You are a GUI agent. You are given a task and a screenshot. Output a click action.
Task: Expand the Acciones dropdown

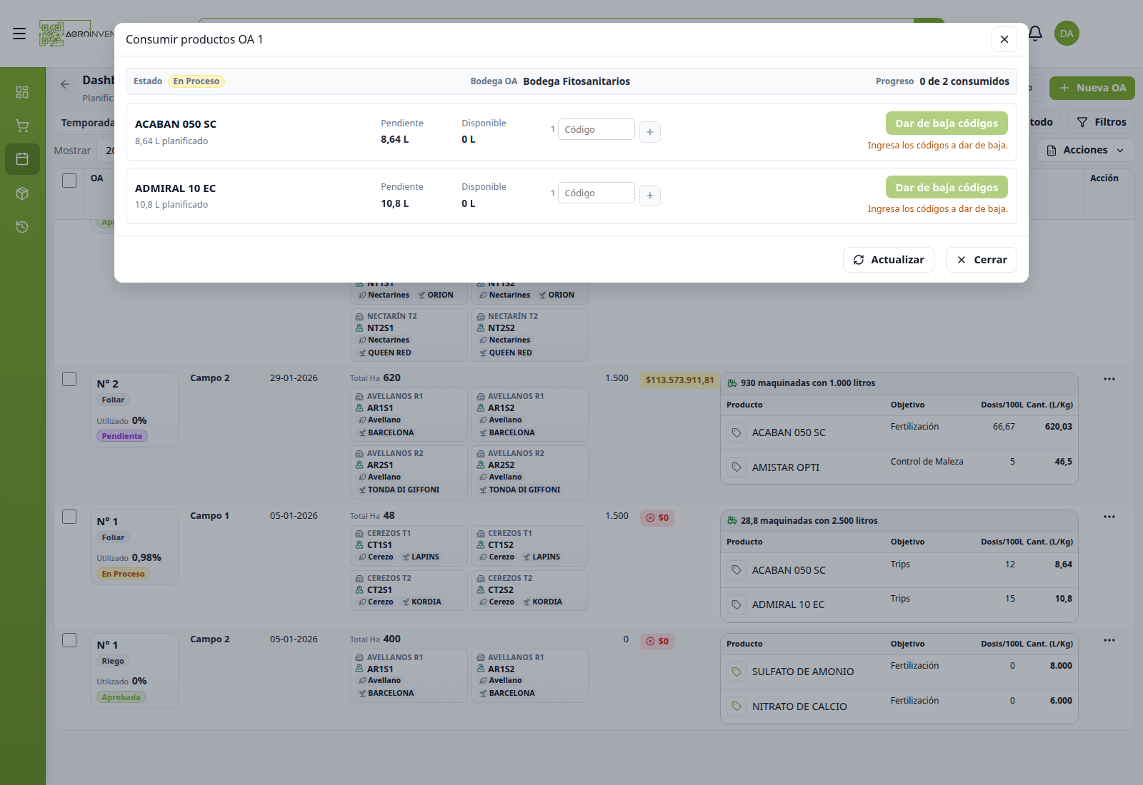pos(1085,150)
